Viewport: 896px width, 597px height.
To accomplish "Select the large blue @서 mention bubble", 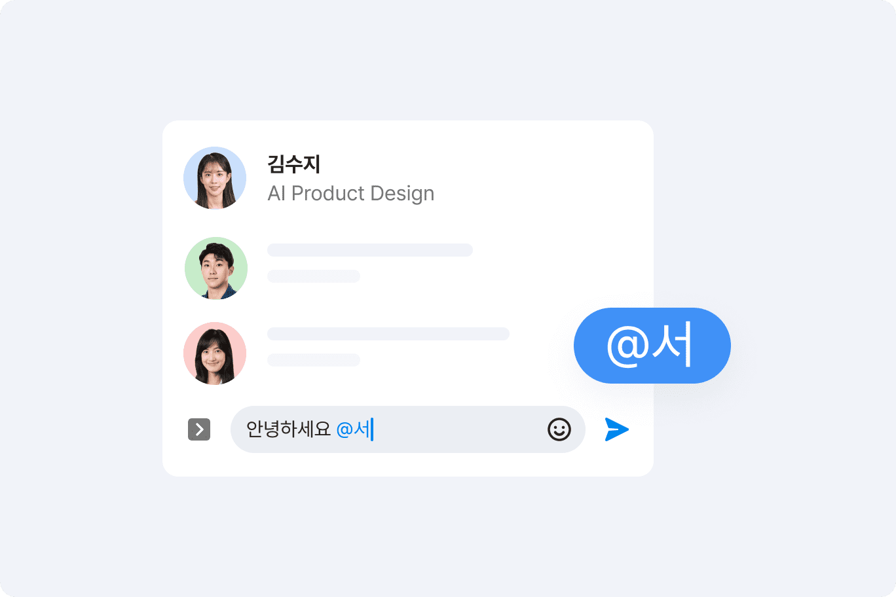I will (652, 346).
